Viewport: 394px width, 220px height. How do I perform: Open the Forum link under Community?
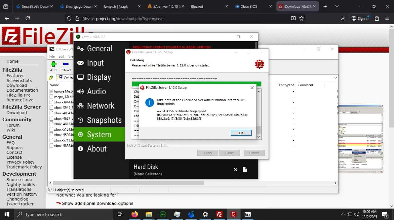pos(13,125)
